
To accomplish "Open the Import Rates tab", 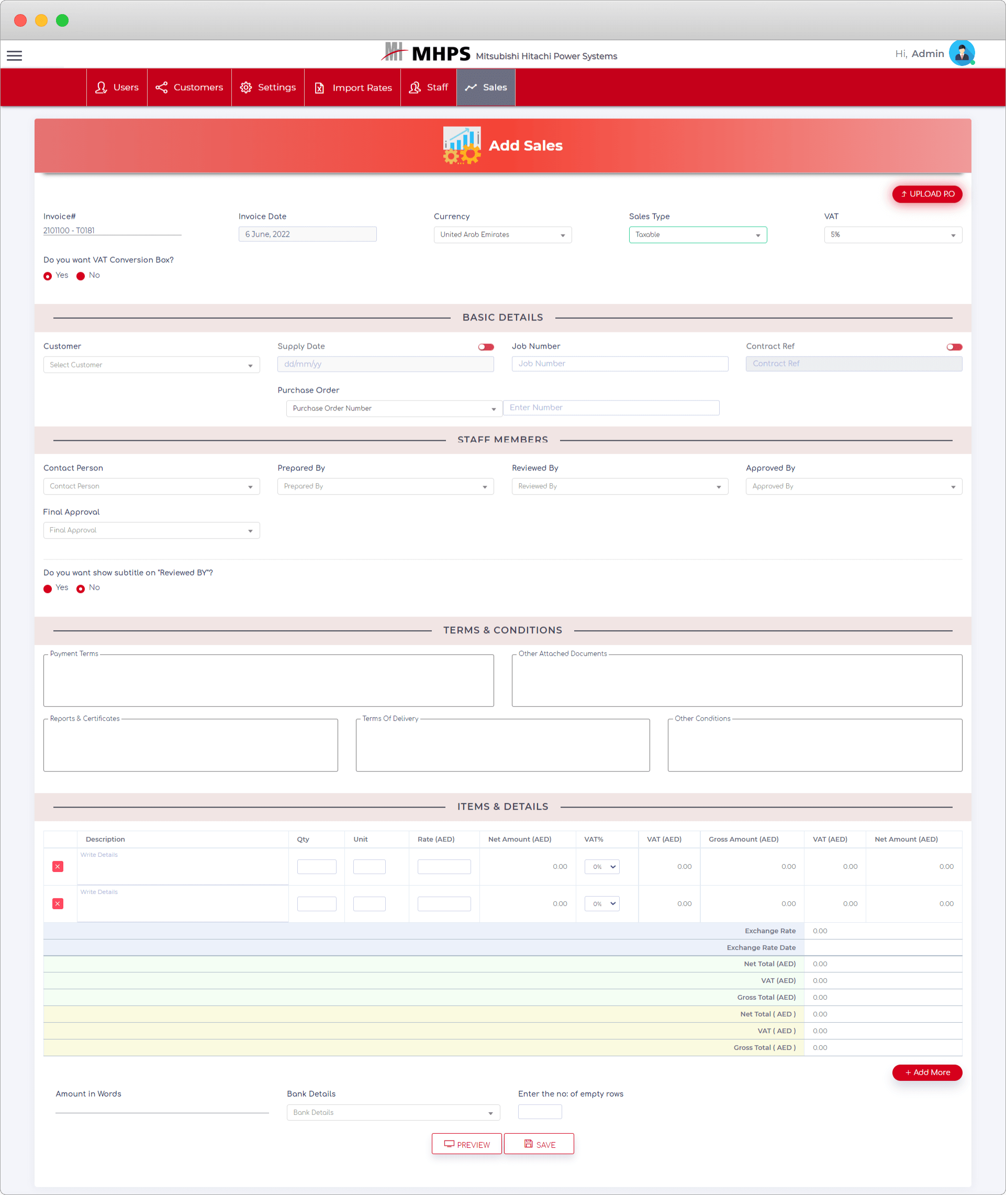I will (352, 87).
